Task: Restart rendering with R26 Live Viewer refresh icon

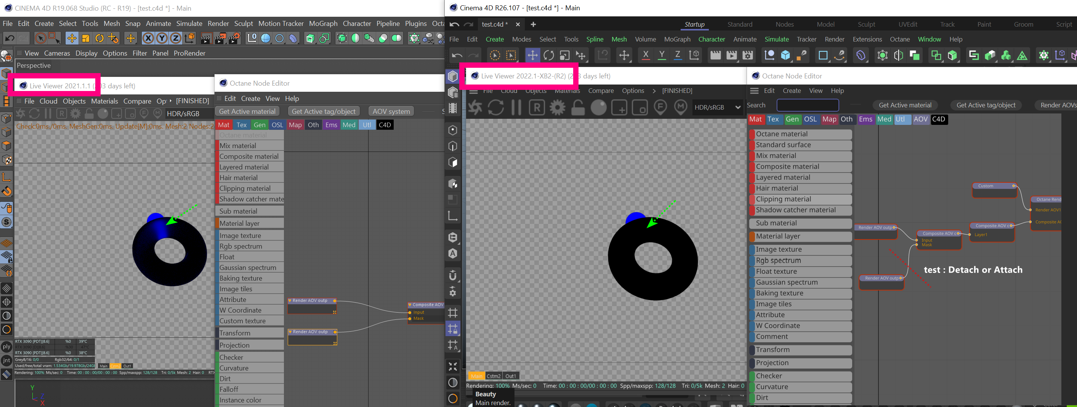Action: coord(495,107)
